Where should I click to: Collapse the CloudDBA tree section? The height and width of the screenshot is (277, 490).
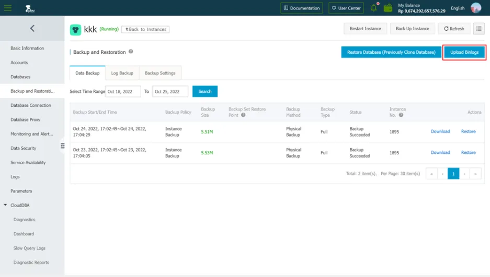5,205
